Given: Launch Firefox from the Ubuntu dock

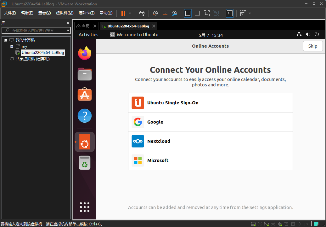Looking at the screenshot, I should [x=85, y=53].
